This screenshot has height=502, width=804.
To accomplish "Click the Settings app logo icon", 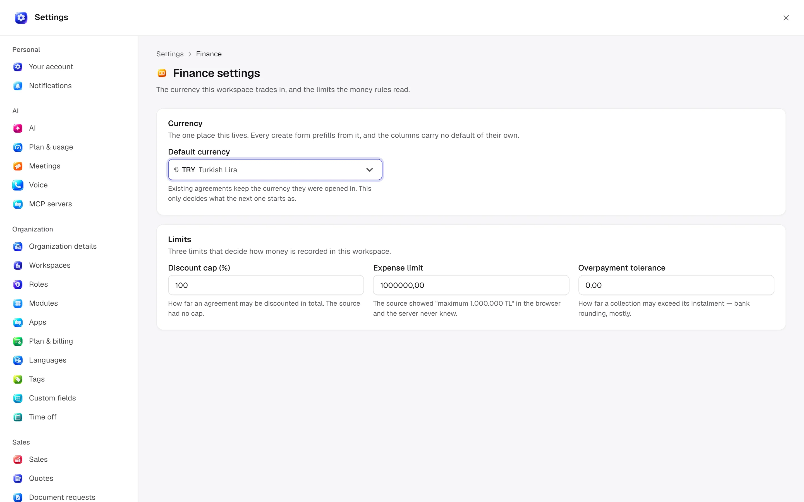I will coord(21,18).
